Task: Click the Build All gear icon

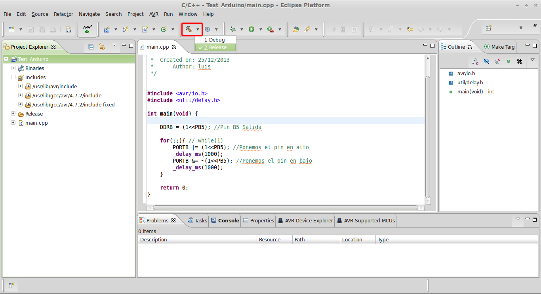Action: (207, 29)
